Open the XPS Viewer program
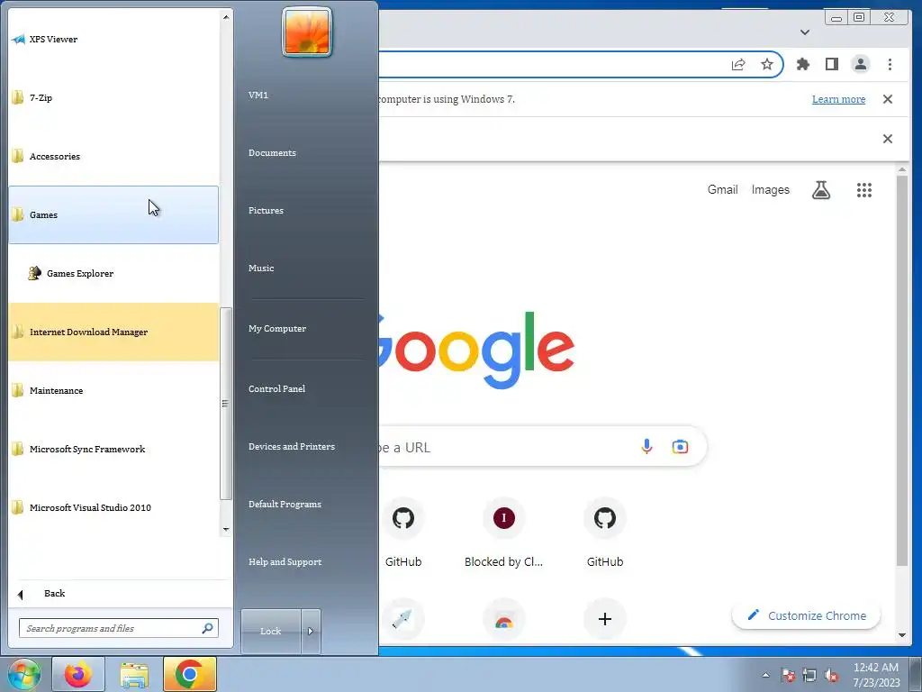Image resolution: width=922 pixels, height=692 pixels. tap(113, 40)
